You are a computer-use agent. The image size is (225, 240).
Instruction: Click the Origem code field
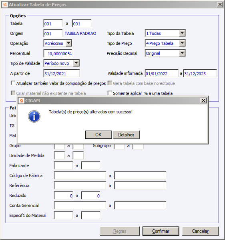pyautogui.click(x=53, y=34)
